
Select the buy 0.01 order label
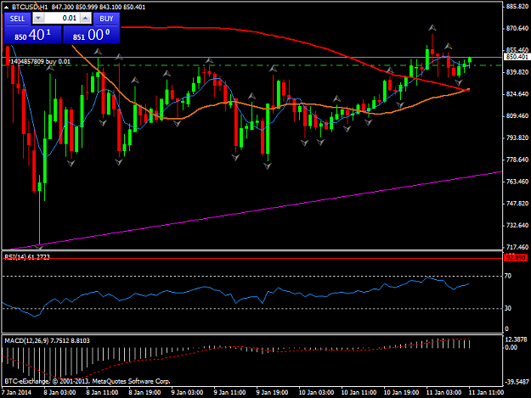click(39, 62)
